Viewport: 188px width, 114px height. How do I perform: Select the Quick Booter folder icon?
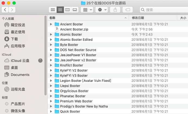[x=57, y=112]
